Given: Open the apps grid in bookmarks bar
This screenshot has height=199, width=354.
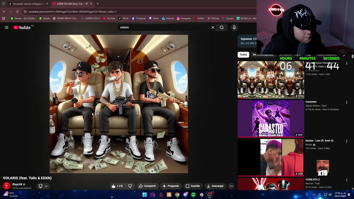Looking at the screenshot, I should click(4, 19).
